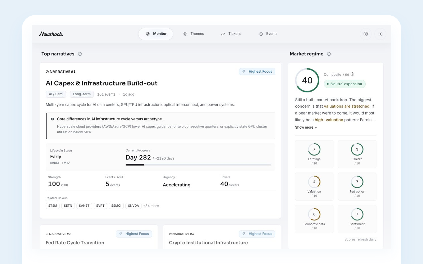Click the Credit score ring
Screen dimensions: 423x264
click(x=357, y=149)
